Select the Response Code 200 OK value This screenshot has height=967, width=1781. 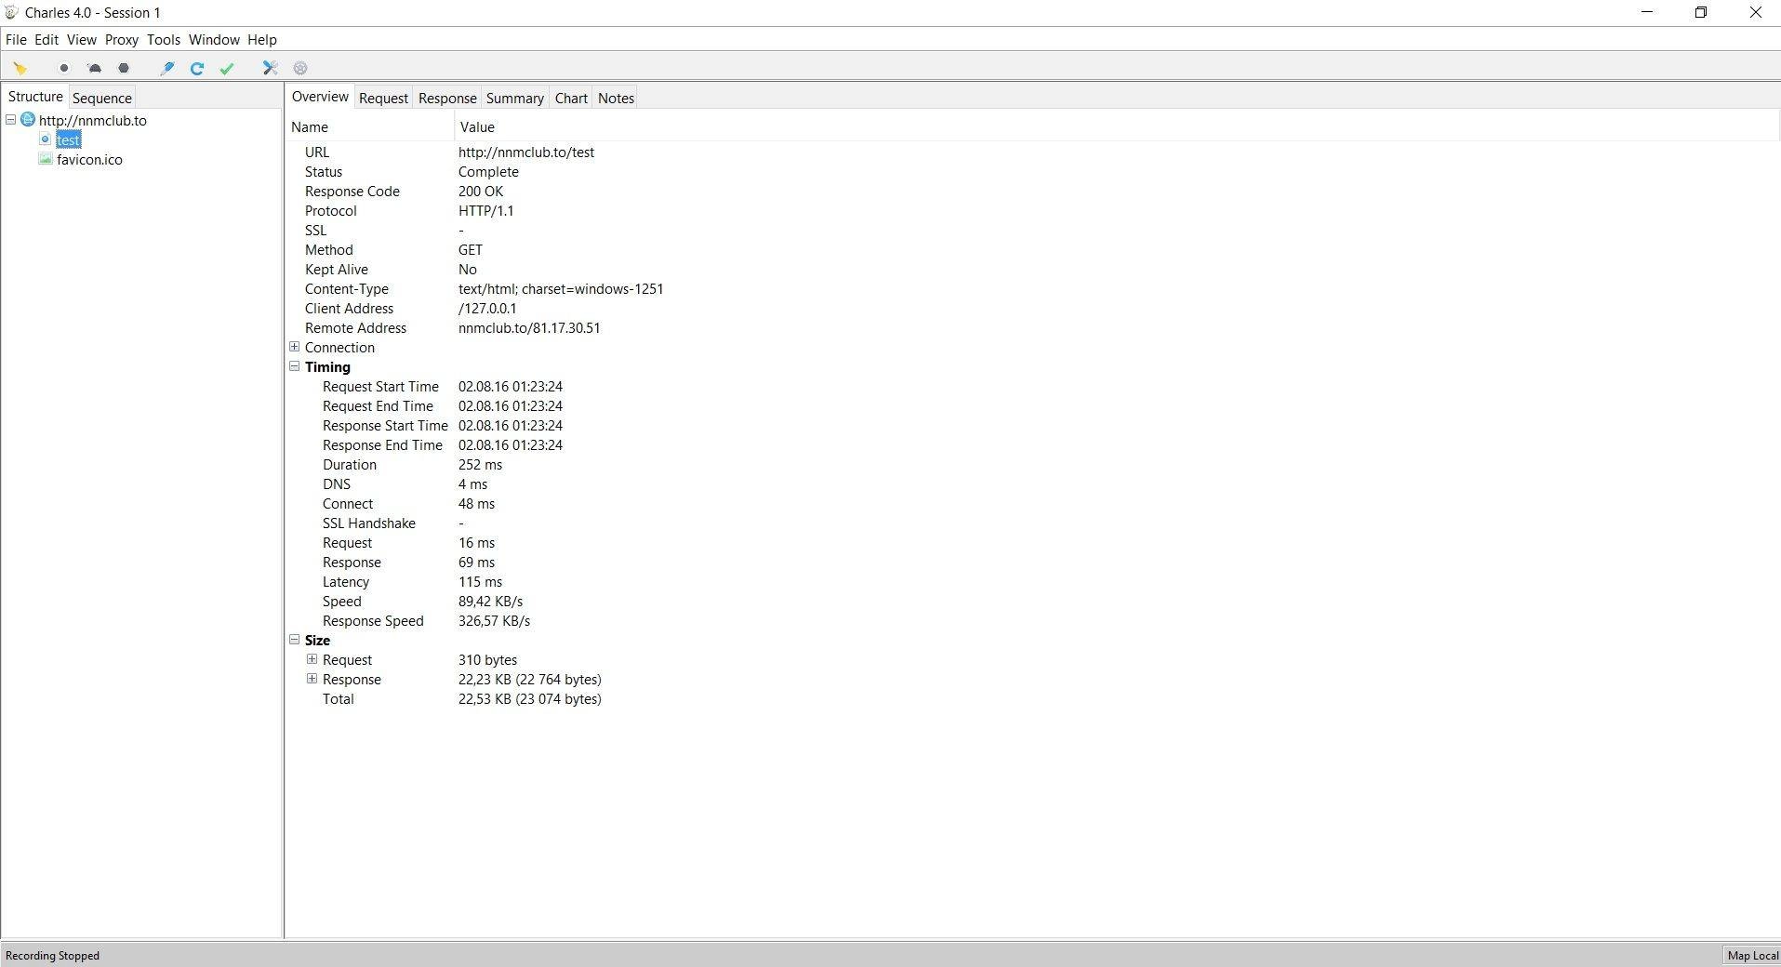pos(481,191)
